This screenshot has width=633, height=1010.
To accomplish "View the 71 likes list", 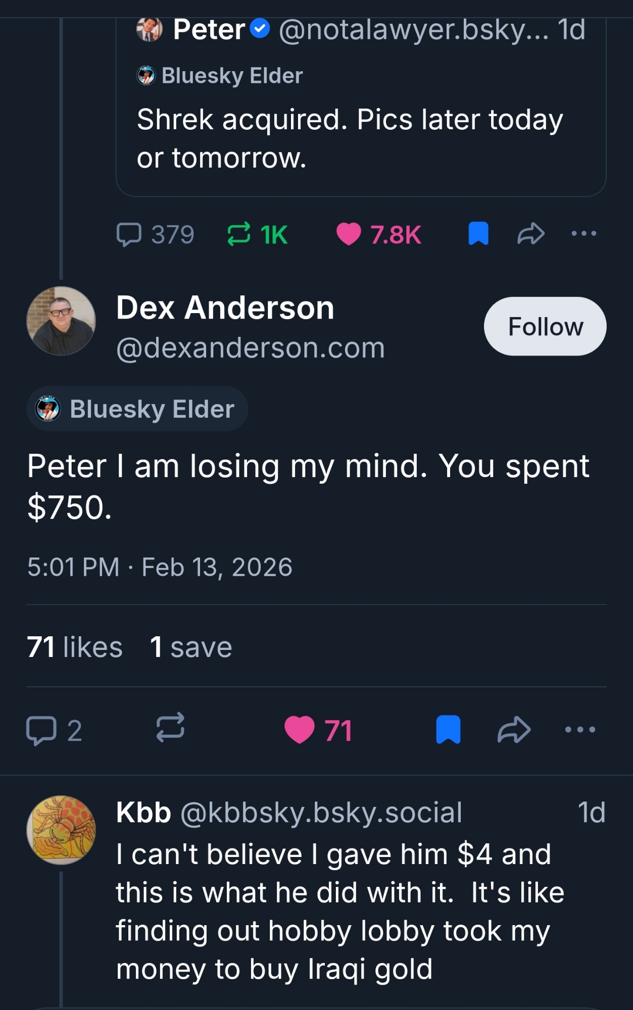I will [75, 647].
